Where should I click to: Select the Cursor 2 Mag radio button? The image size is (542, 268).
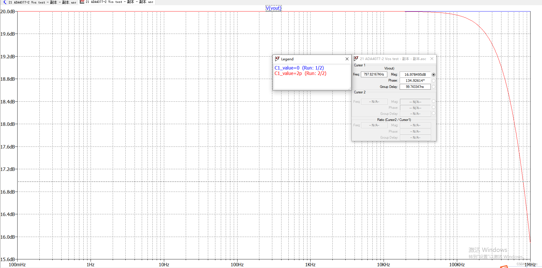tap(434, 101)
